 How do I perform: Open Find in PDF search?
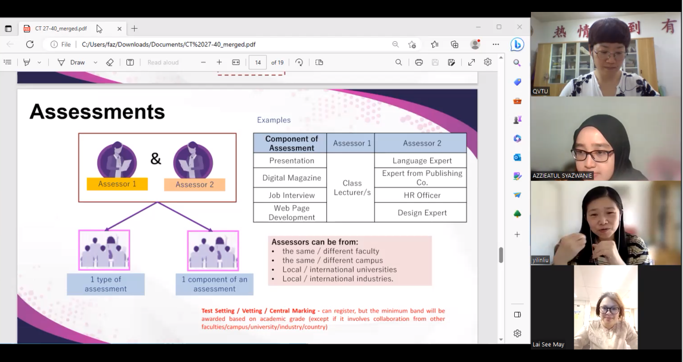(398, 62)
